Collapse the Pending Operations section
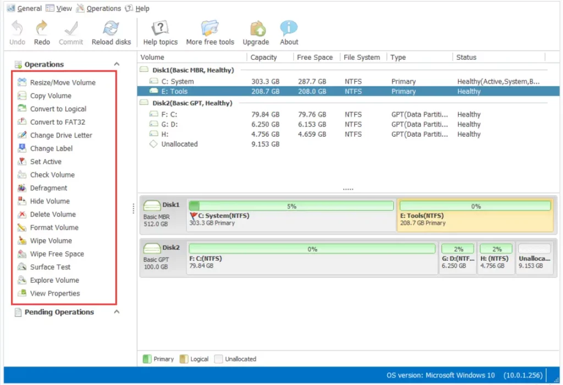563x385 pixels. point(117,312)
